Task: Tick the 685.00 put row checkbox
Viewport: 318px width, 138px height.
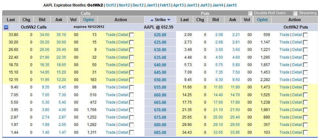Action: (x=305, y=133)
